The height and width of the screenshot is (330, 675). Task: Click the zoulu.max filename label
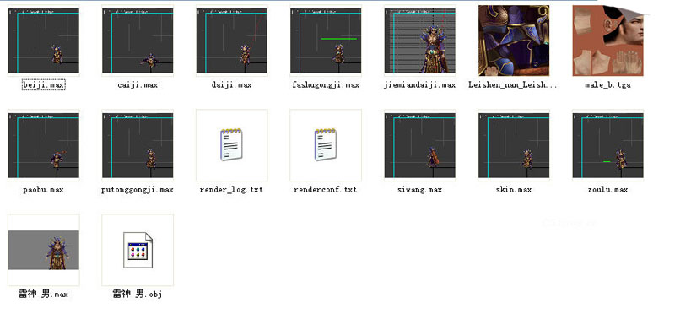tap(607, 190)
